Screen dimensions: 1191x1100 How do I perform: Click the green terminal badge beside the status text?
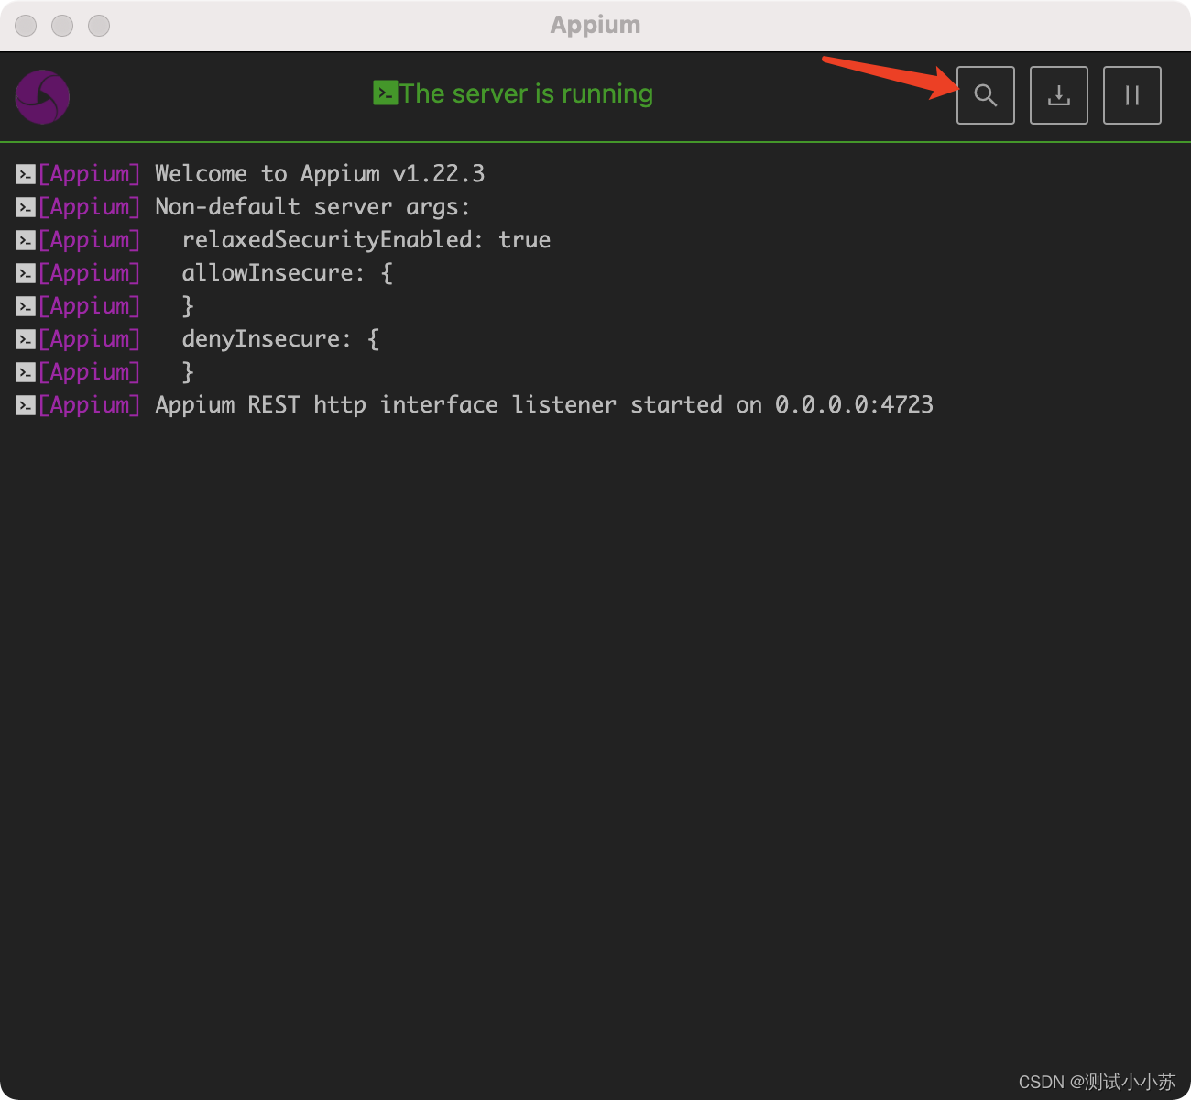385,93
